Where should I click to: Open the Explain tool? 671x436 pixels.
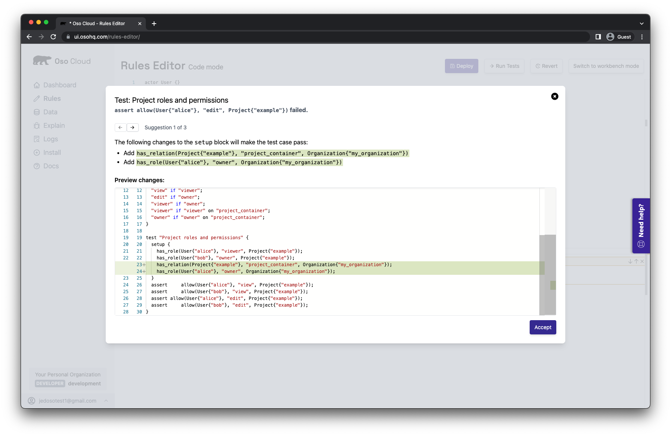(54, 125)
